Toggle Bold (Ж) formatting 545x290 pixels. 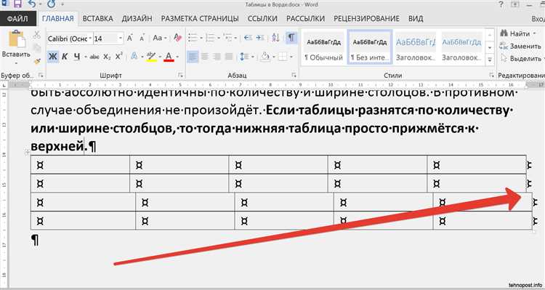[x=53, y=57]
